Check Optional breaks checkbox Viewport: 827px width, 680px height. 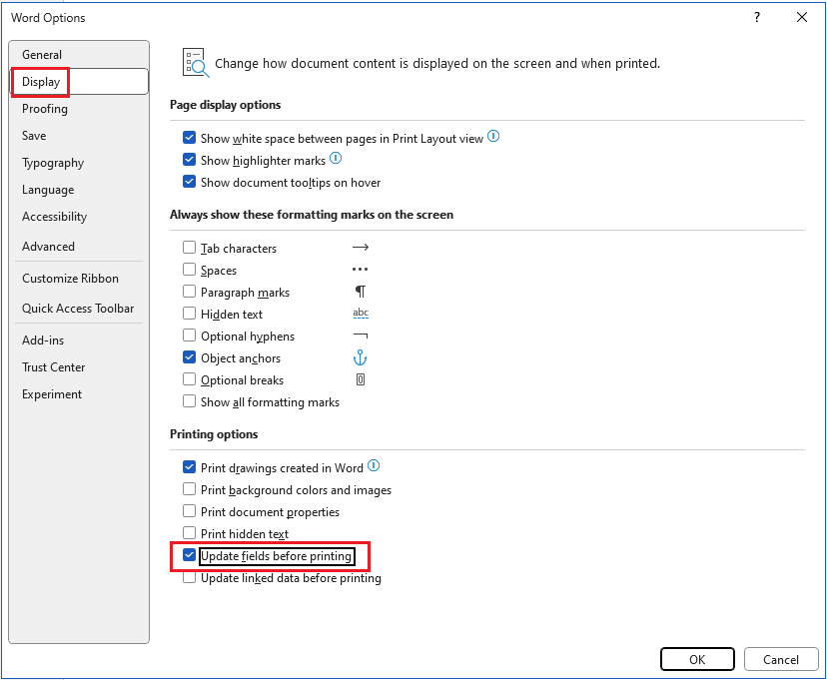190,379
